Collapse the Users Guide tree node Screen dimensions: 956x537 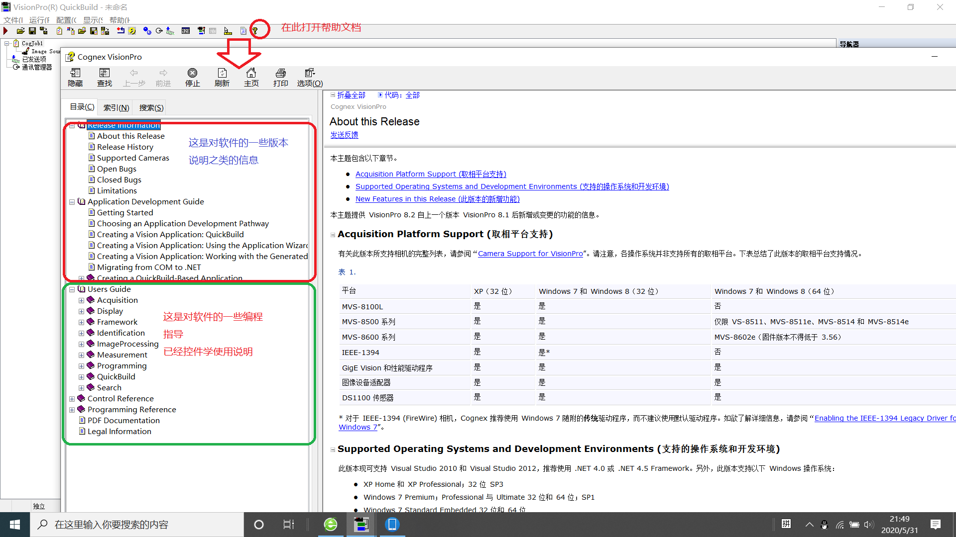coord(72,289)
